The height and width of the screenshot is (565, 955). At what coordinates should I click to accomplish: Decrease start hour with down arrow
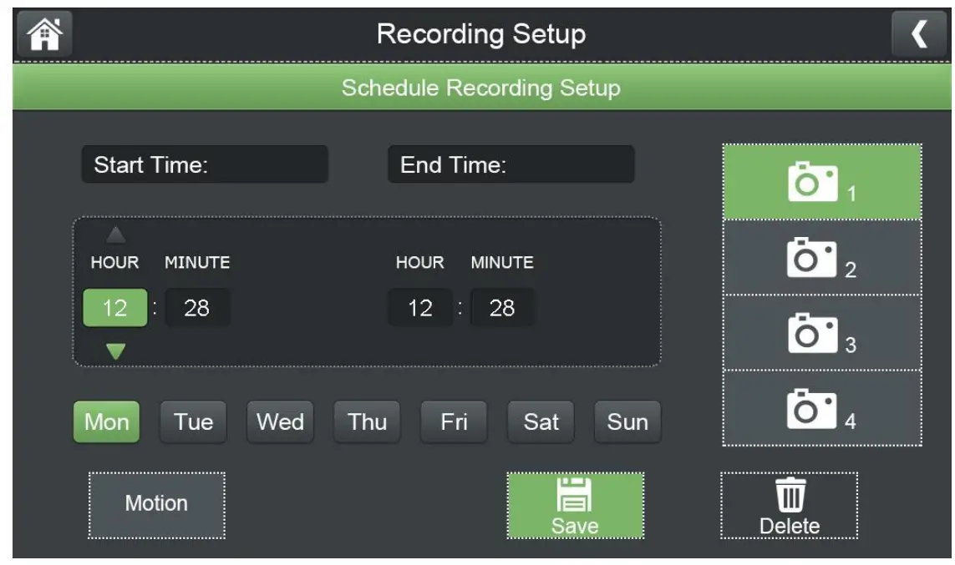click(x=115, y=351)
